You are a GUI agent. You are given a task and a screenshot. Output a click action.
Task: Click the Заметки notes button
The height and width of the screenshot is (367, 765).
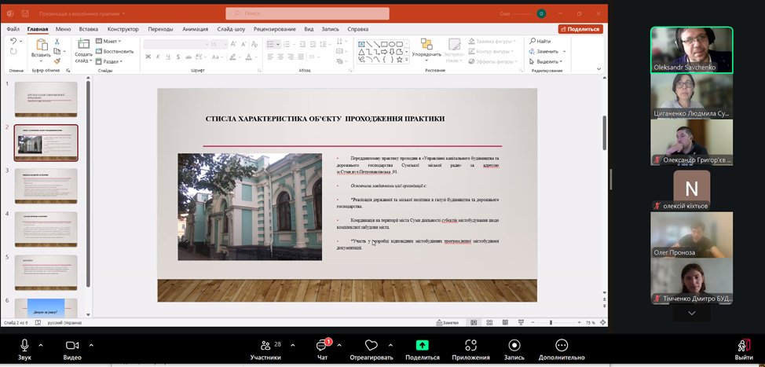click(x=448, y=322)
